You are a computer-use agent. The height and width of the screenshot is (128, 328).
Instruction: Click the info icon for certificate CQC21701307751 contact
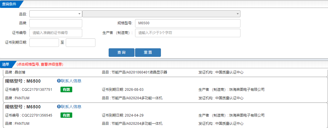[x=59, y=81]
